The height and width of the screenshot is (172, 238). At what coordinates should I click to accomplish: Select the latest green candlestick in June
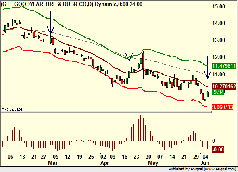[x=207, y=94]
